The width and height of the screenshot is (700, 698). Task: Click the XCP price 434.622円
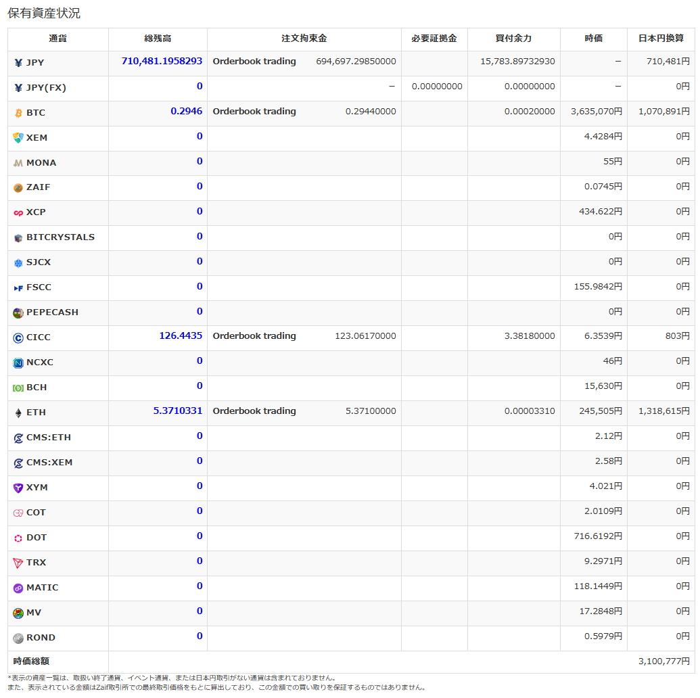coord(601,211)
